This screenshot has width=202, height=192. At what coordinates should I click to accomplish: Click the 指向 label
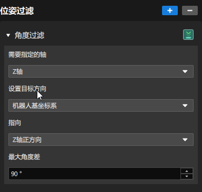tap(15, 123)
